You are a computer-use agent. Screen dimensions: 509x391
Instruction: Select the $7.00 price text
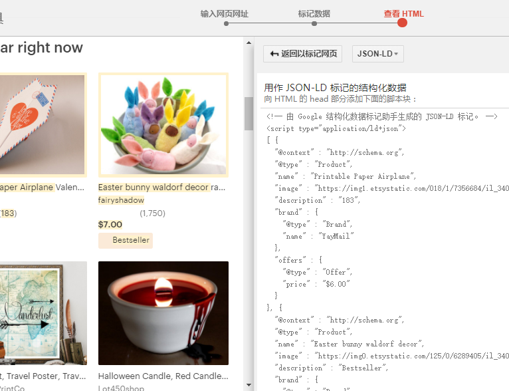coord(110,225)
